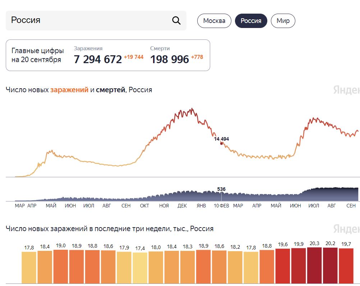Image resolution: width=360 pixels, height=286 pixels.
Task: Click the bar labeled 20,2
Action: click(330, 266)
